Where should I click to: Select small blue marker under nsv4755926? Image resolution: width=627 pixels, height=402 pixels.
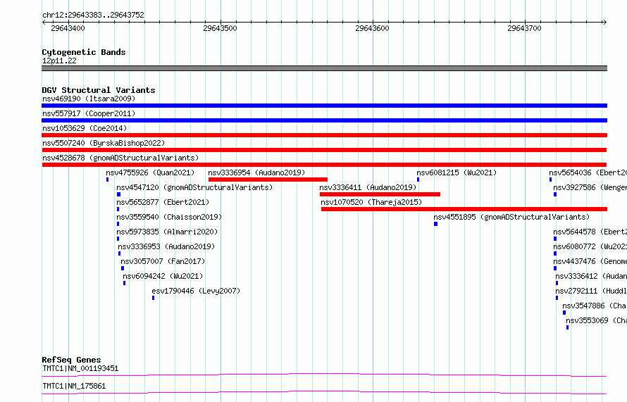pos(107,180)
